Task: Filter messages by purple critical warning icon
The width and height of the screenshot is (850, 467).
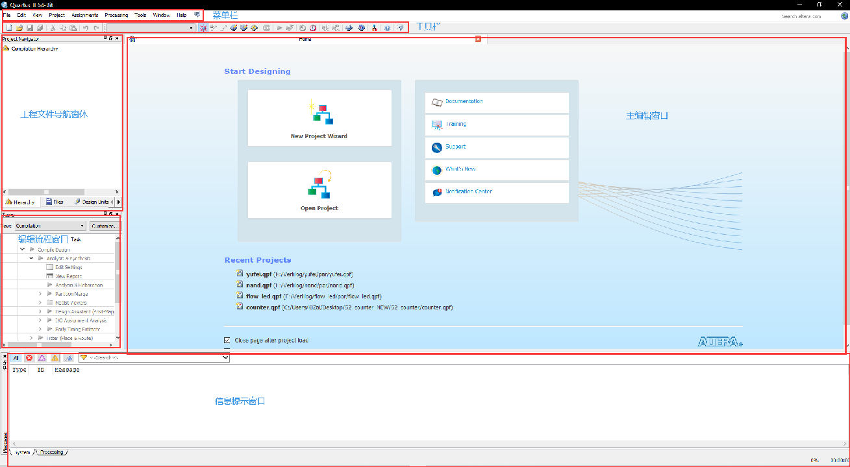Action: click(x=42, y=358)
